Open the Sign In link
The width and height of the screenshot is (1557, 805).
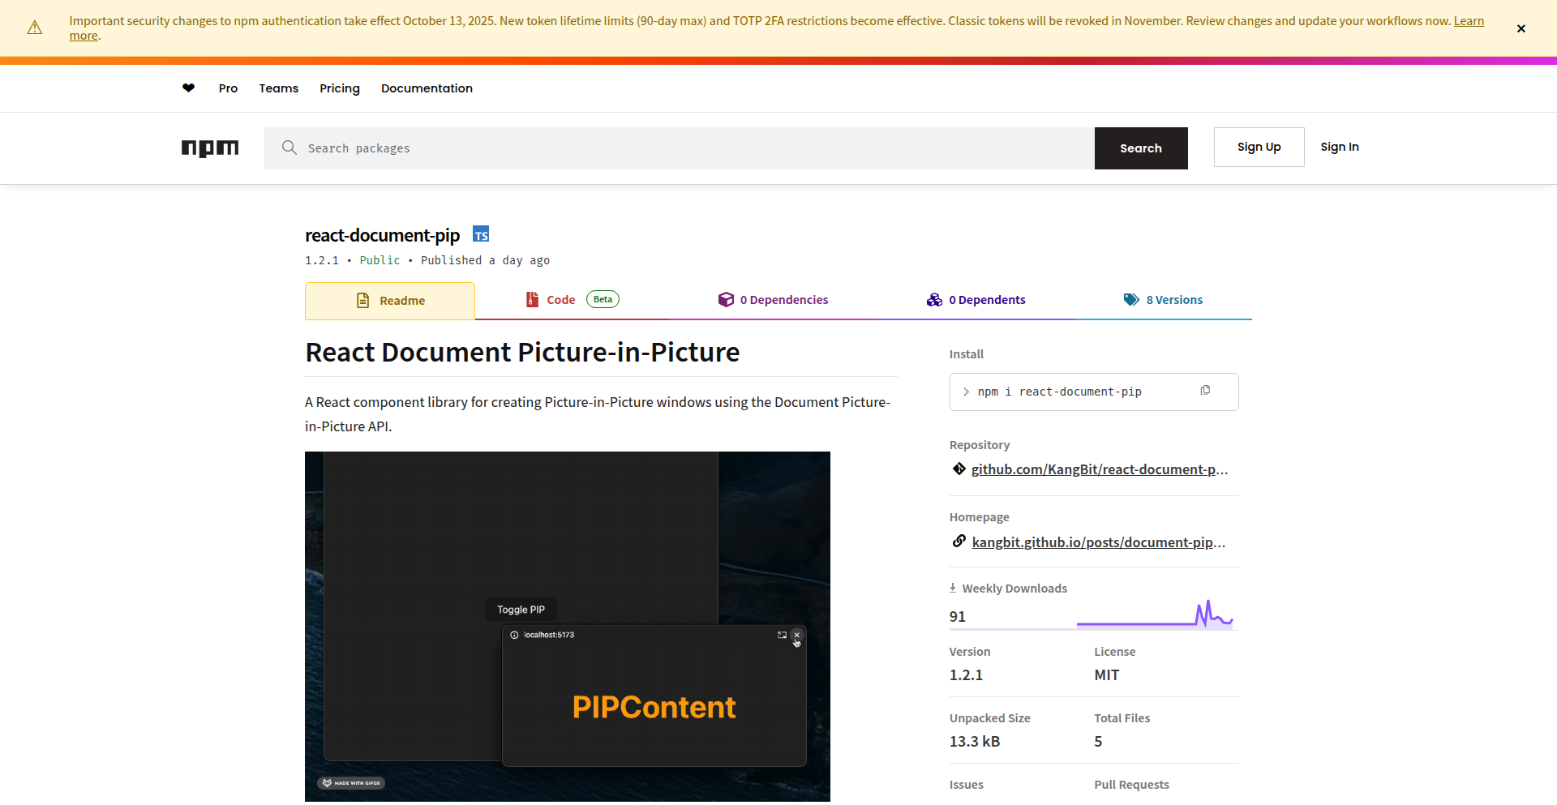1339,147
